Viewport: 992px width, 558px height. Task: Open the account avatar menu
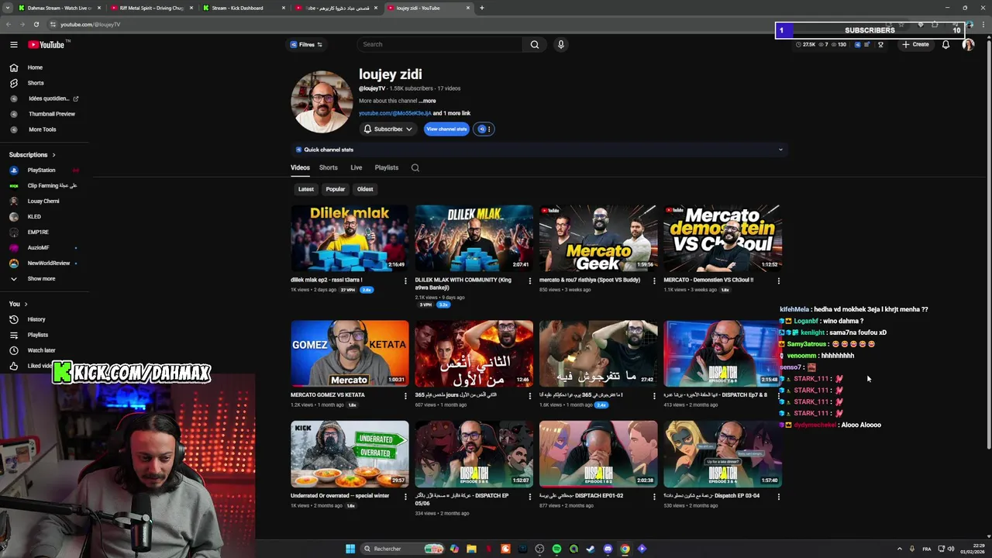[968, 44]
